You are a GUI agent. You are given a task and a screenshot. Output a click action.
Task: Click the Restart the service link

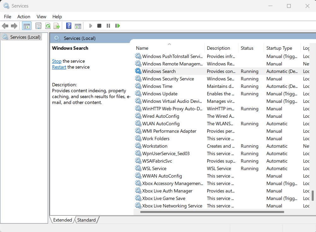(x=59, y=67)
